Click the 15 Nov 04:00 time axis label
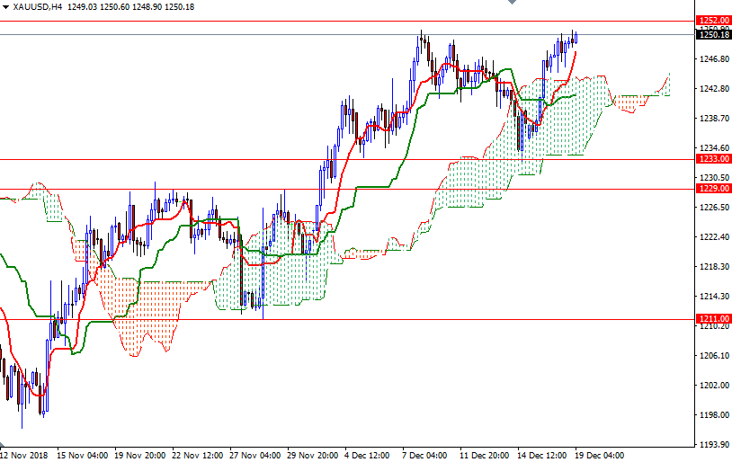Screen dimensions: 732x462 82,455
